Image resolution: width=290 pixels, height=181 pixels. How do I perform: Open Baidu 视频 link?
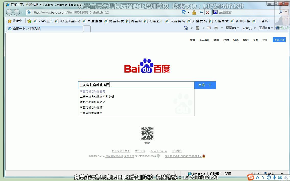click(x=226, y=40)
